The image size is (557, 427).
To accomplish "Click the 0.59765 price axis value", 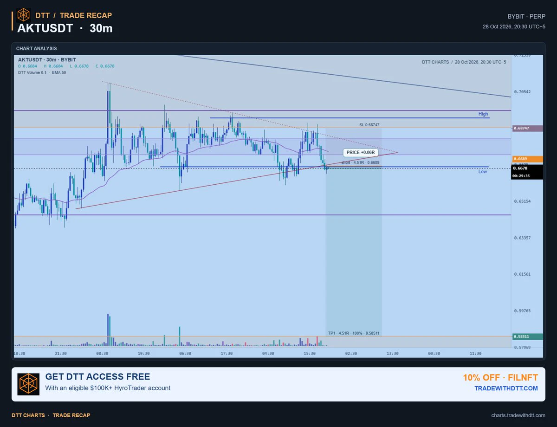I will (x=522, y=311).
